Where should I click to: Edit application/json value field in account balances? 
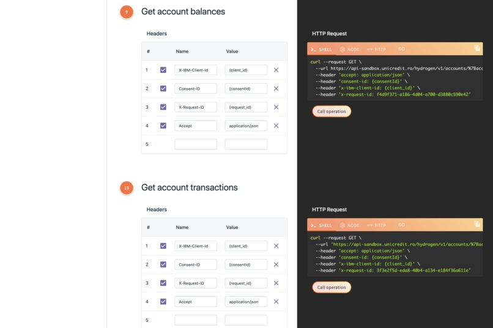click(246, 126)
